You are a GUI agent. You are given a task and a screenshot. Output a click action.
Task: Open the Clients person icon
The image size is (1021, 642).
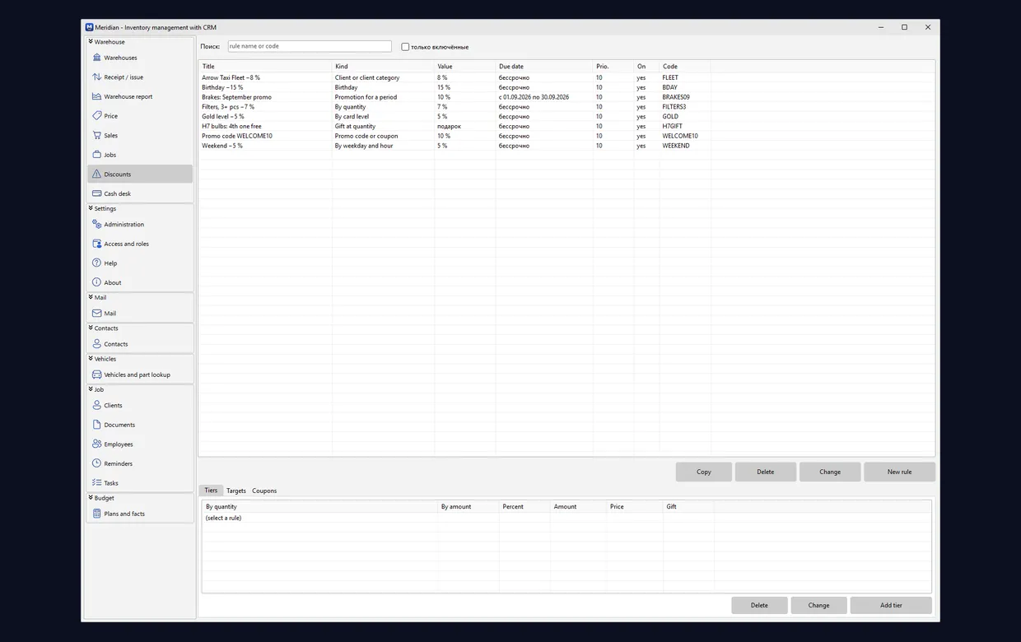96,405
